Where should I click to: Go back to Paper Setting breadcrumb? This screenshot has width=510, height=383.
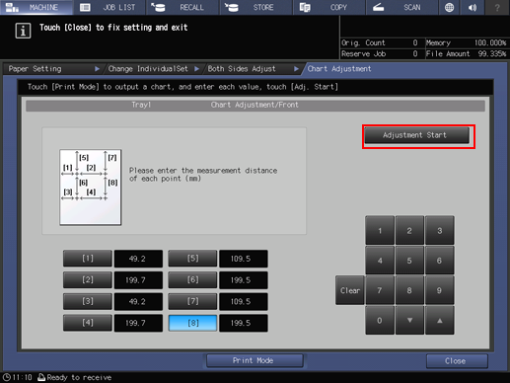click(52, 69)
